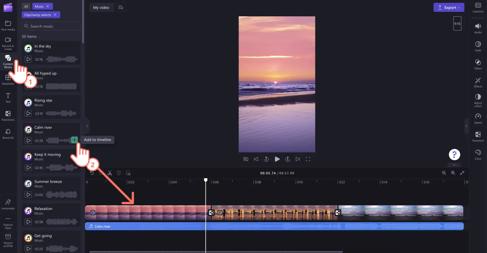Open the Brand kit panel
The width and height of the screenshot is (487, 253).
click(8, 134)
